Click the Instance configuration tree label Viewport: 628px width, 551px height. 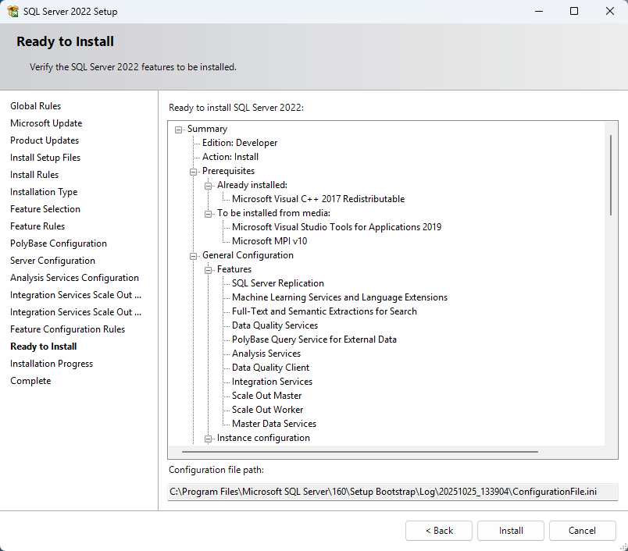click(x=263, y=438)
